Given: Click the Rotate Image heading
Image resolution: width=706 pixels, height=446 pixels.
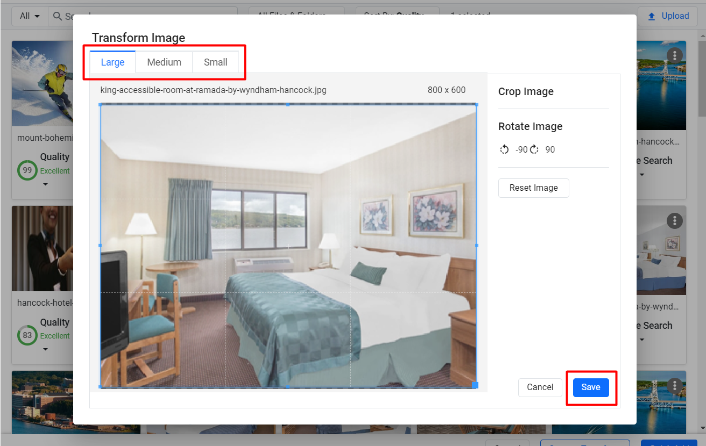Looking at the screenshot, I should tap(530, 126).
